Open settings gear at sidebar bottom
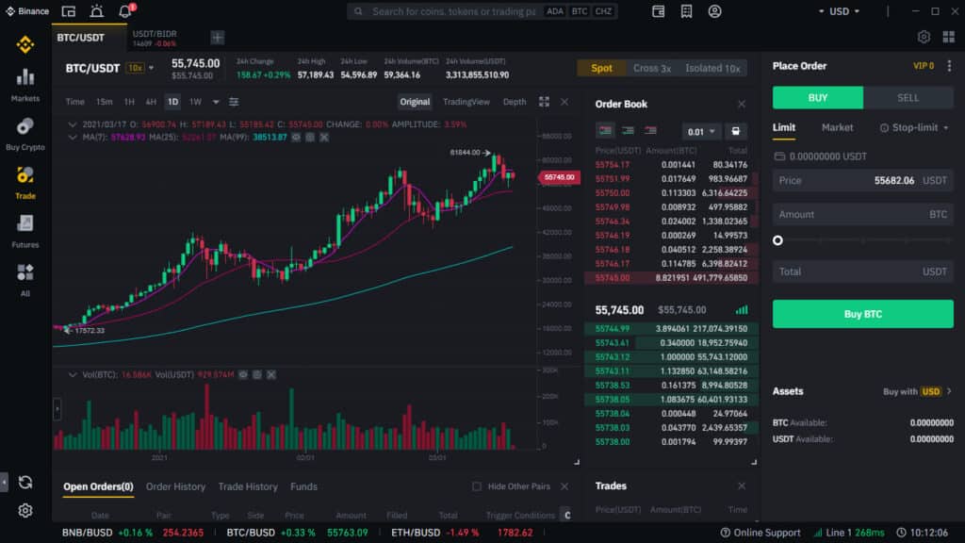Image resolution: width=965 pixels, height=543 pixels. [25, 510]
